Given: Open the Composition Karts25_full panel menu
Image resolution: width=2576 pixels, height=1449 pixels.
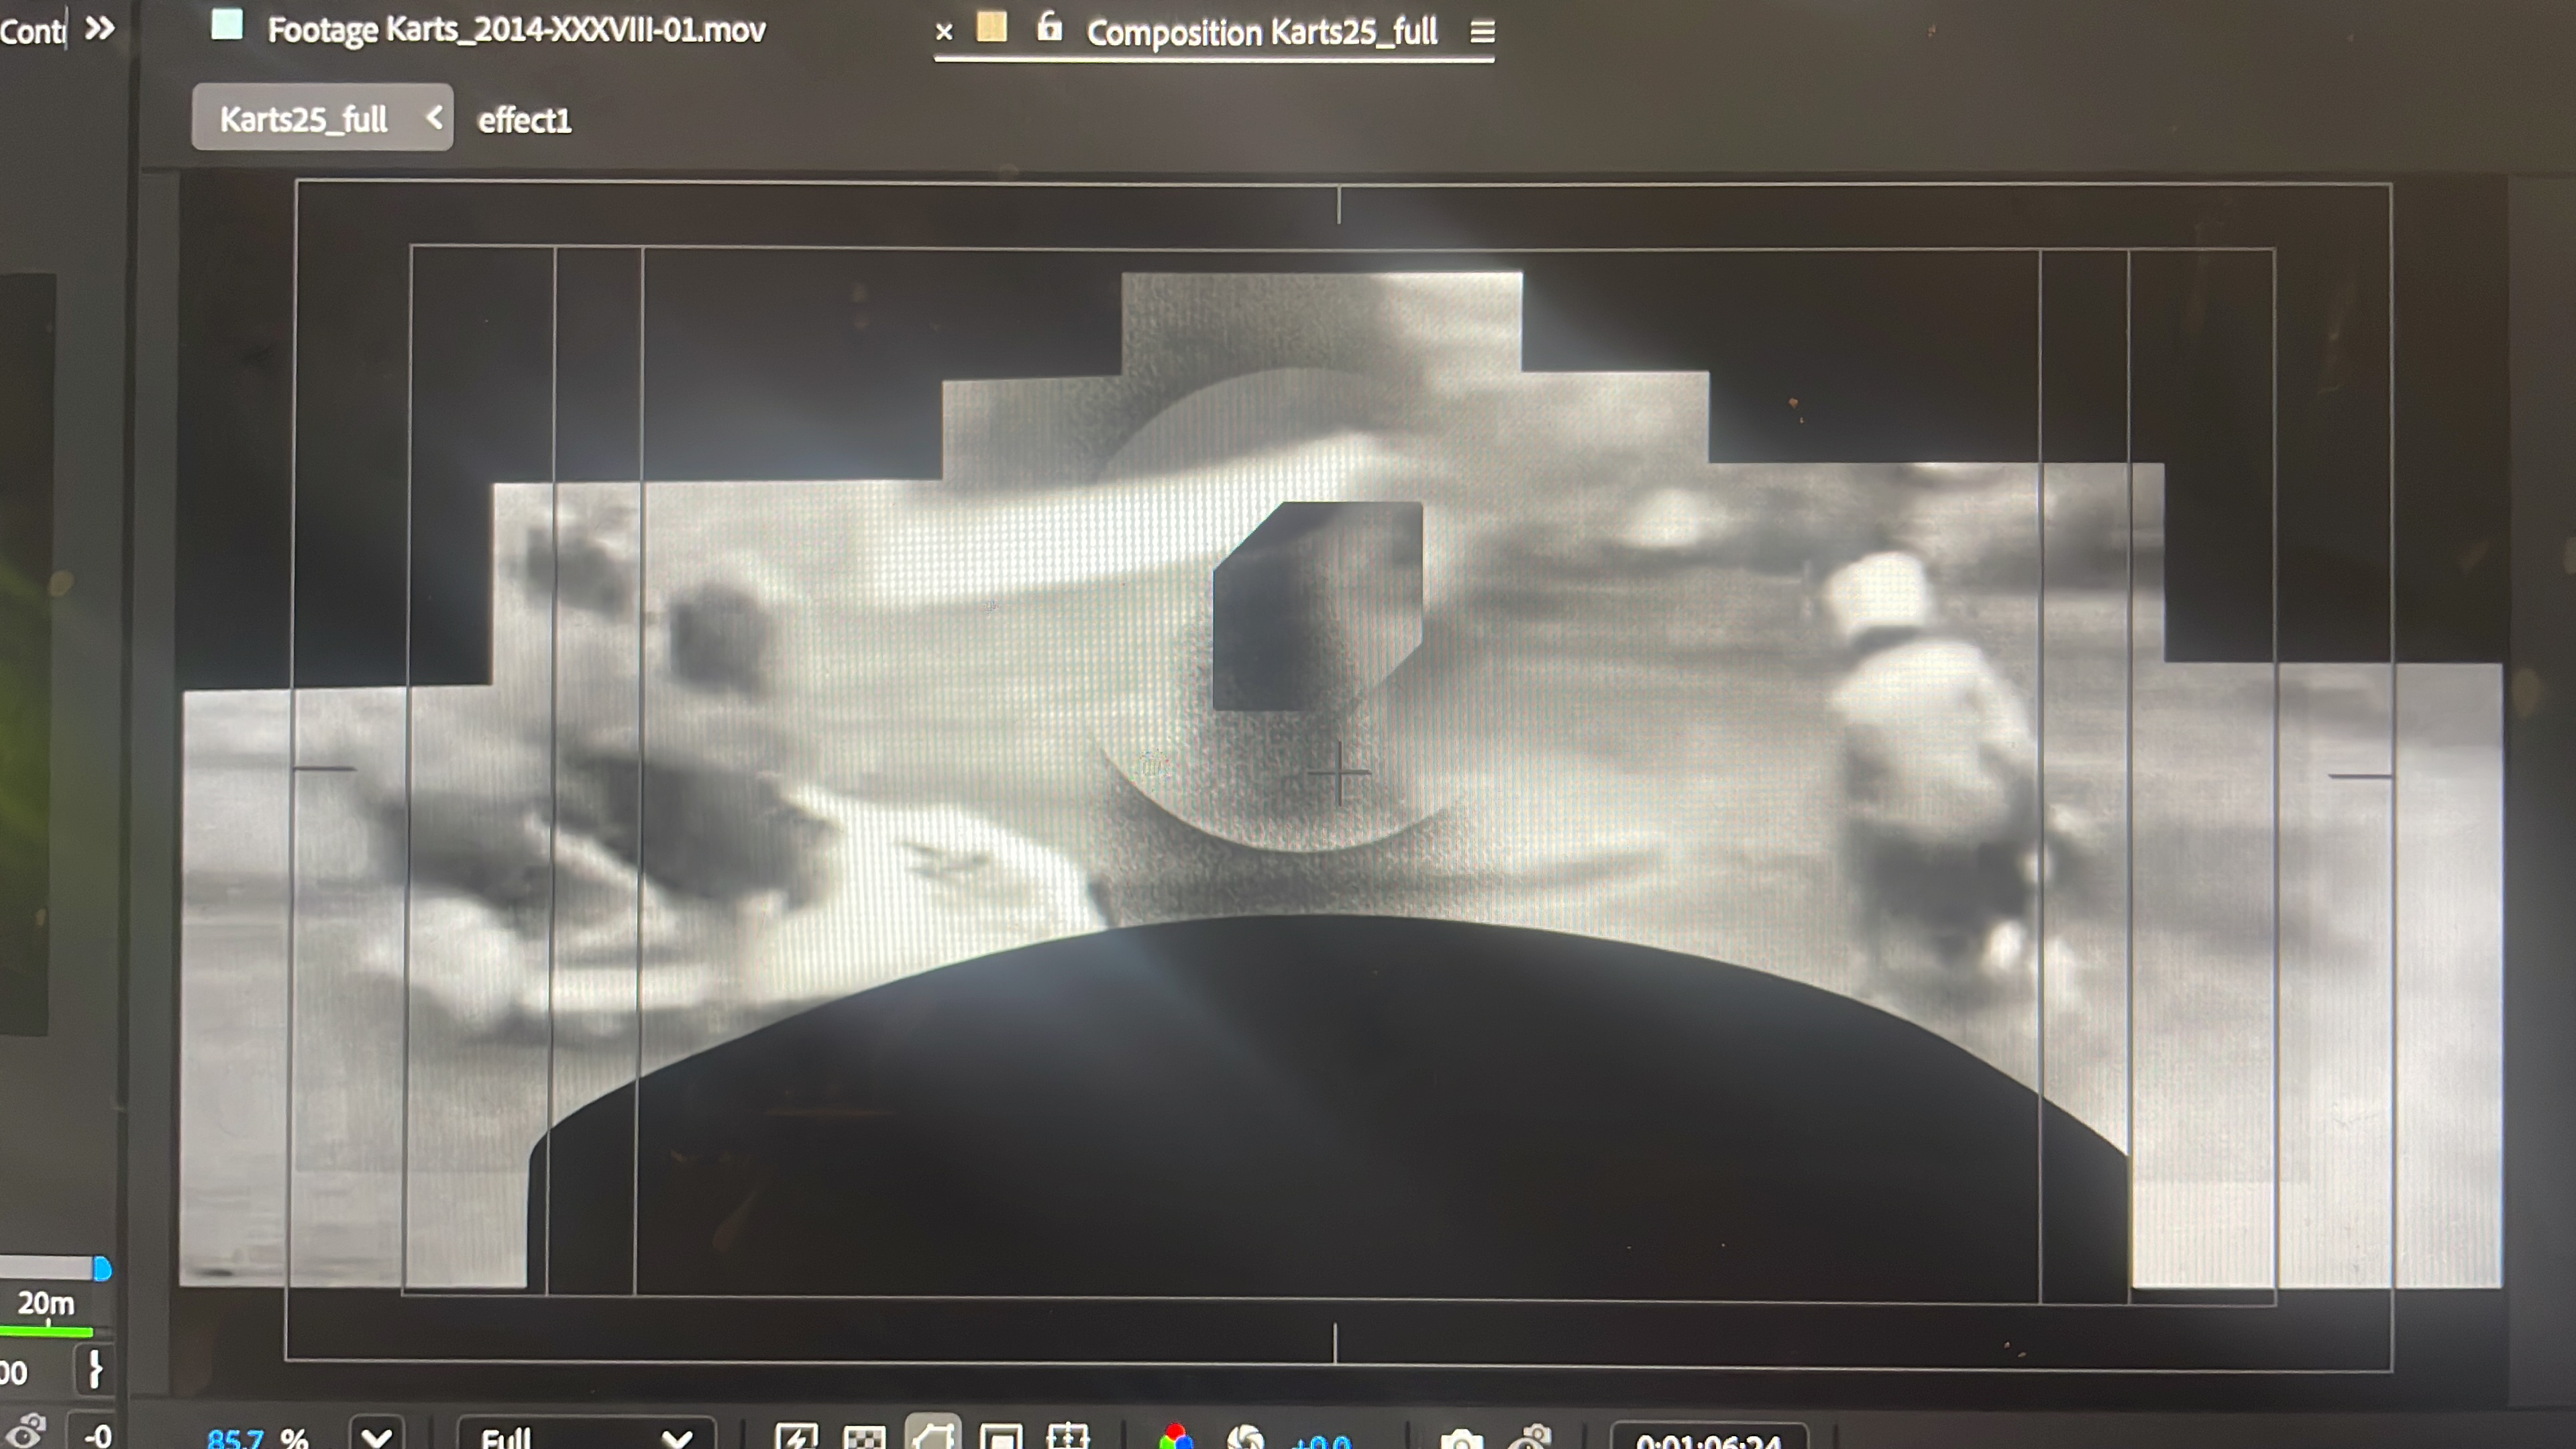Looking at the screenshot, I should pyautogui.click(x=1482, y=32).
